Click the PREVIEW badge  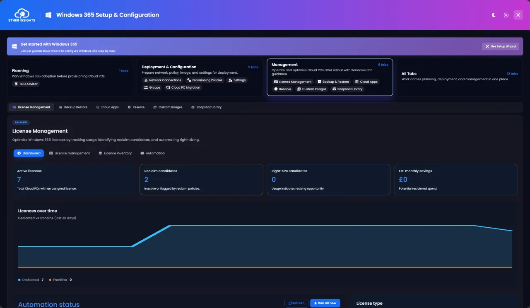click(x=21, y=123)
